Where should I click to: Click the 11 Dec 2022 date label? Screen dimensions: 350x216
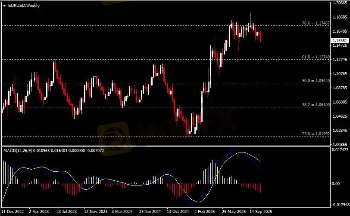(13, 212)
